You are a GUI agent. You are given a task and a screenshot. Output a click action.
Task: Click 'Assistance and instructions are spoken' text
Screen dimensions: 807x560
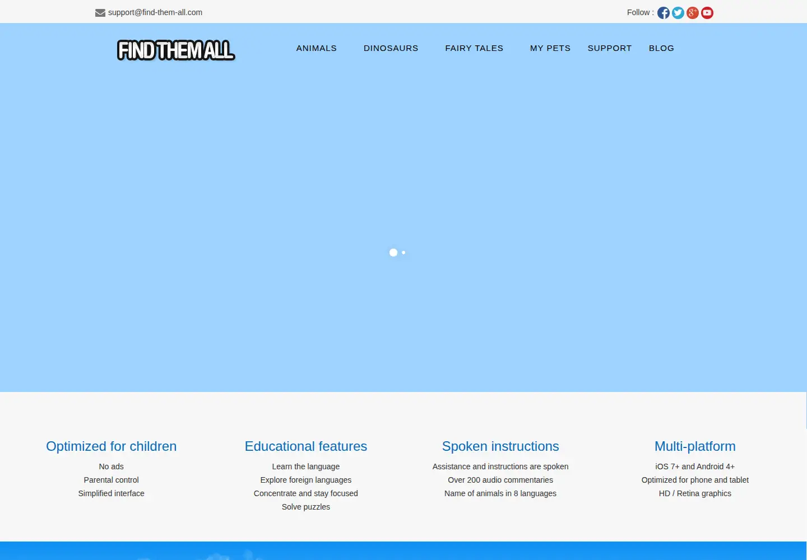pyautogui.click(x=500, y=466)
